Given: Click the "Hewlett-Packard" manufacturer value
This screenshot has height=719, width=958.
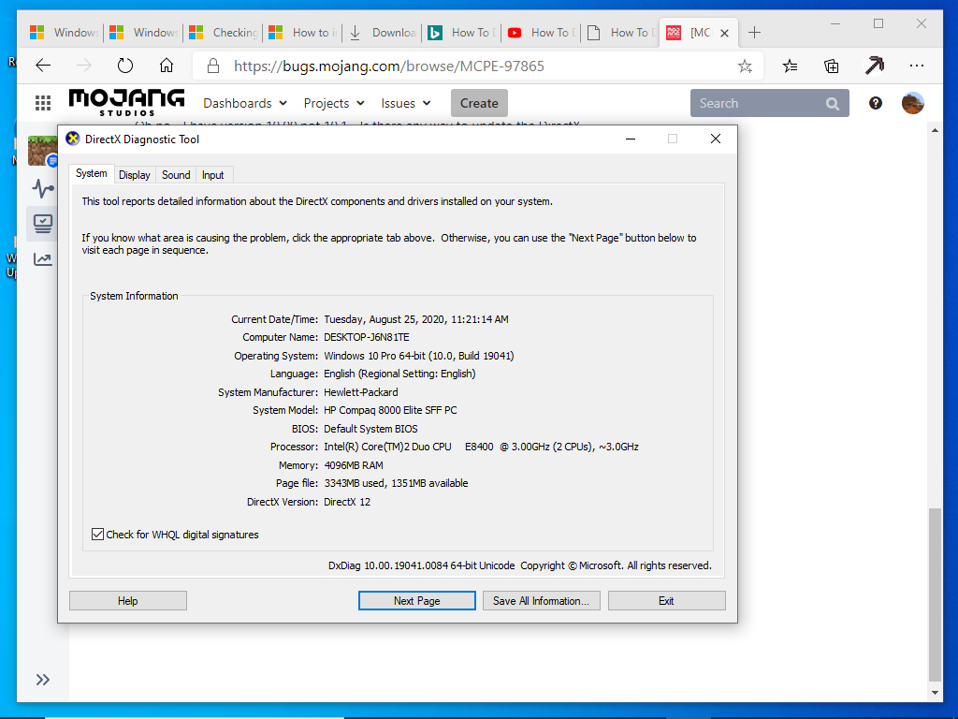Looking at the screenshot, I should (361, 392).
